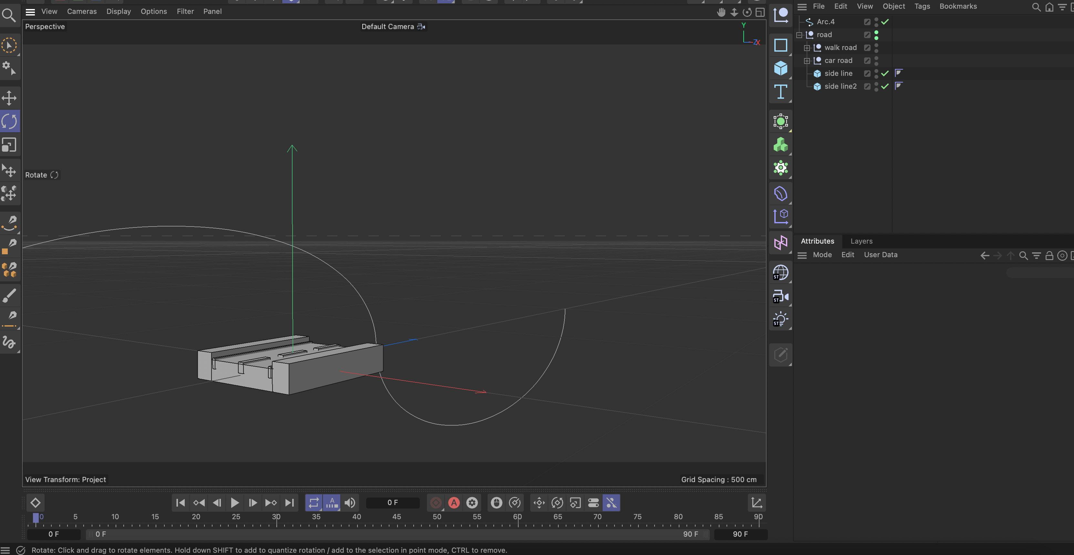1074x555 pixels.
Task: Toggle car road layer checkbox
Action: (867, 60)
